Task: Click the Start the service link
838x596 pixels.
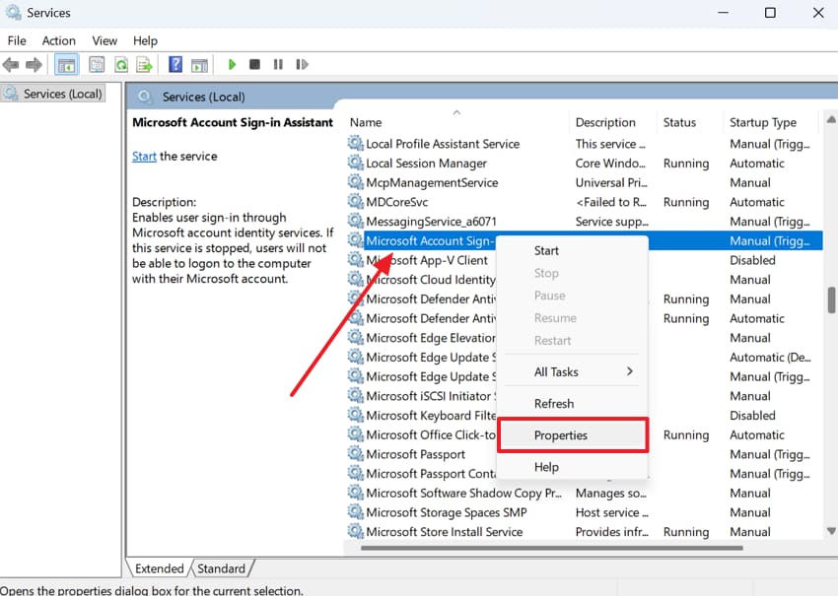Action: 143,156
